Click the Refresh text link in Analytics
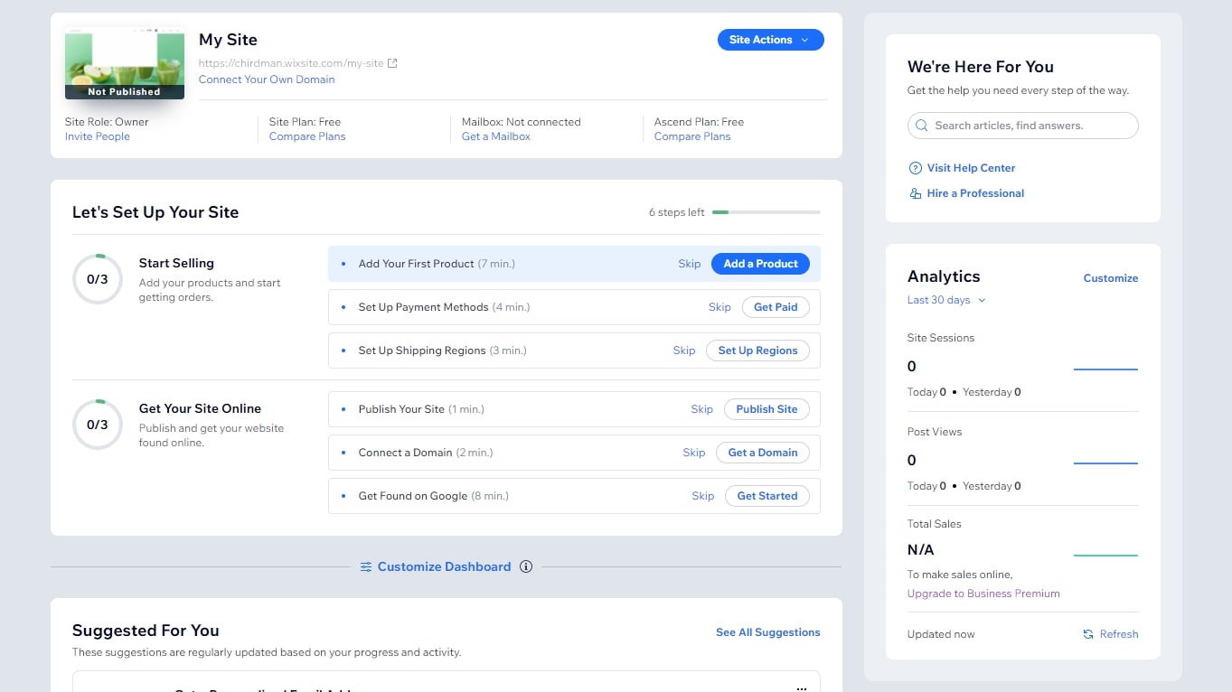 click(x=1119, y=634)
